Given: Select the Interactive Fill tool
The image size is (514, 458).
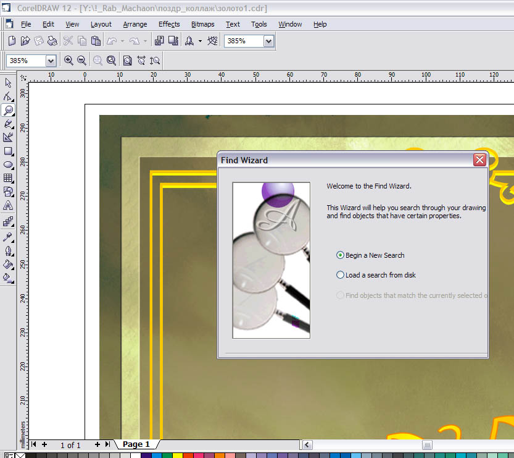Looking at the screenshot, I should pos(8,278).
